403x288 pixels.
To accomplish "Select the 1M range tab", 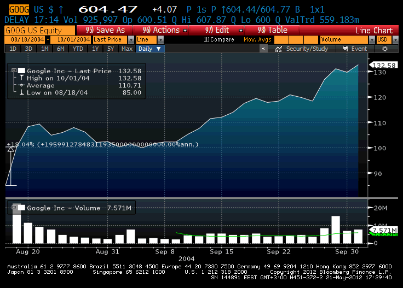I will click(x=45, y=49).
